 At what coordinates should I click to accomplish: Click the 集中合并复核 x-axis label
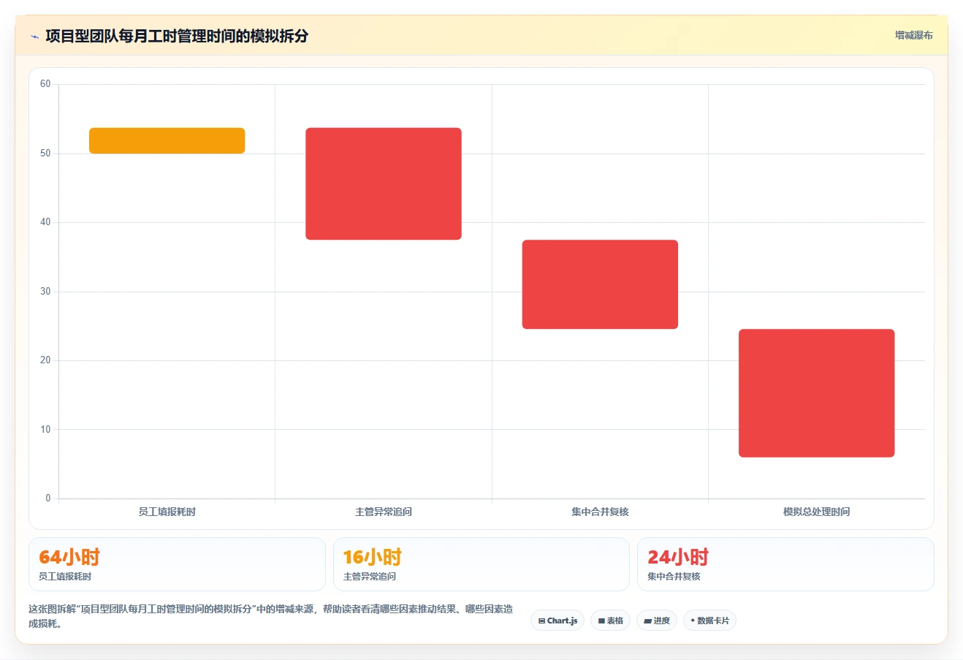click(x=600, y=512)
